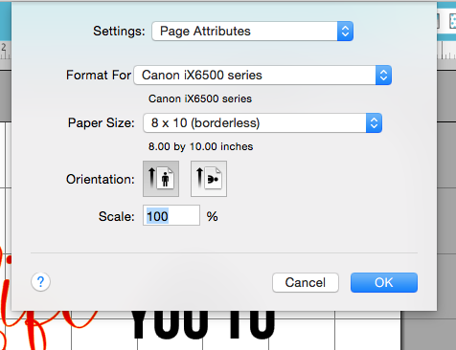Click the dotted pattern icon behind dialog

pos(452,22)
